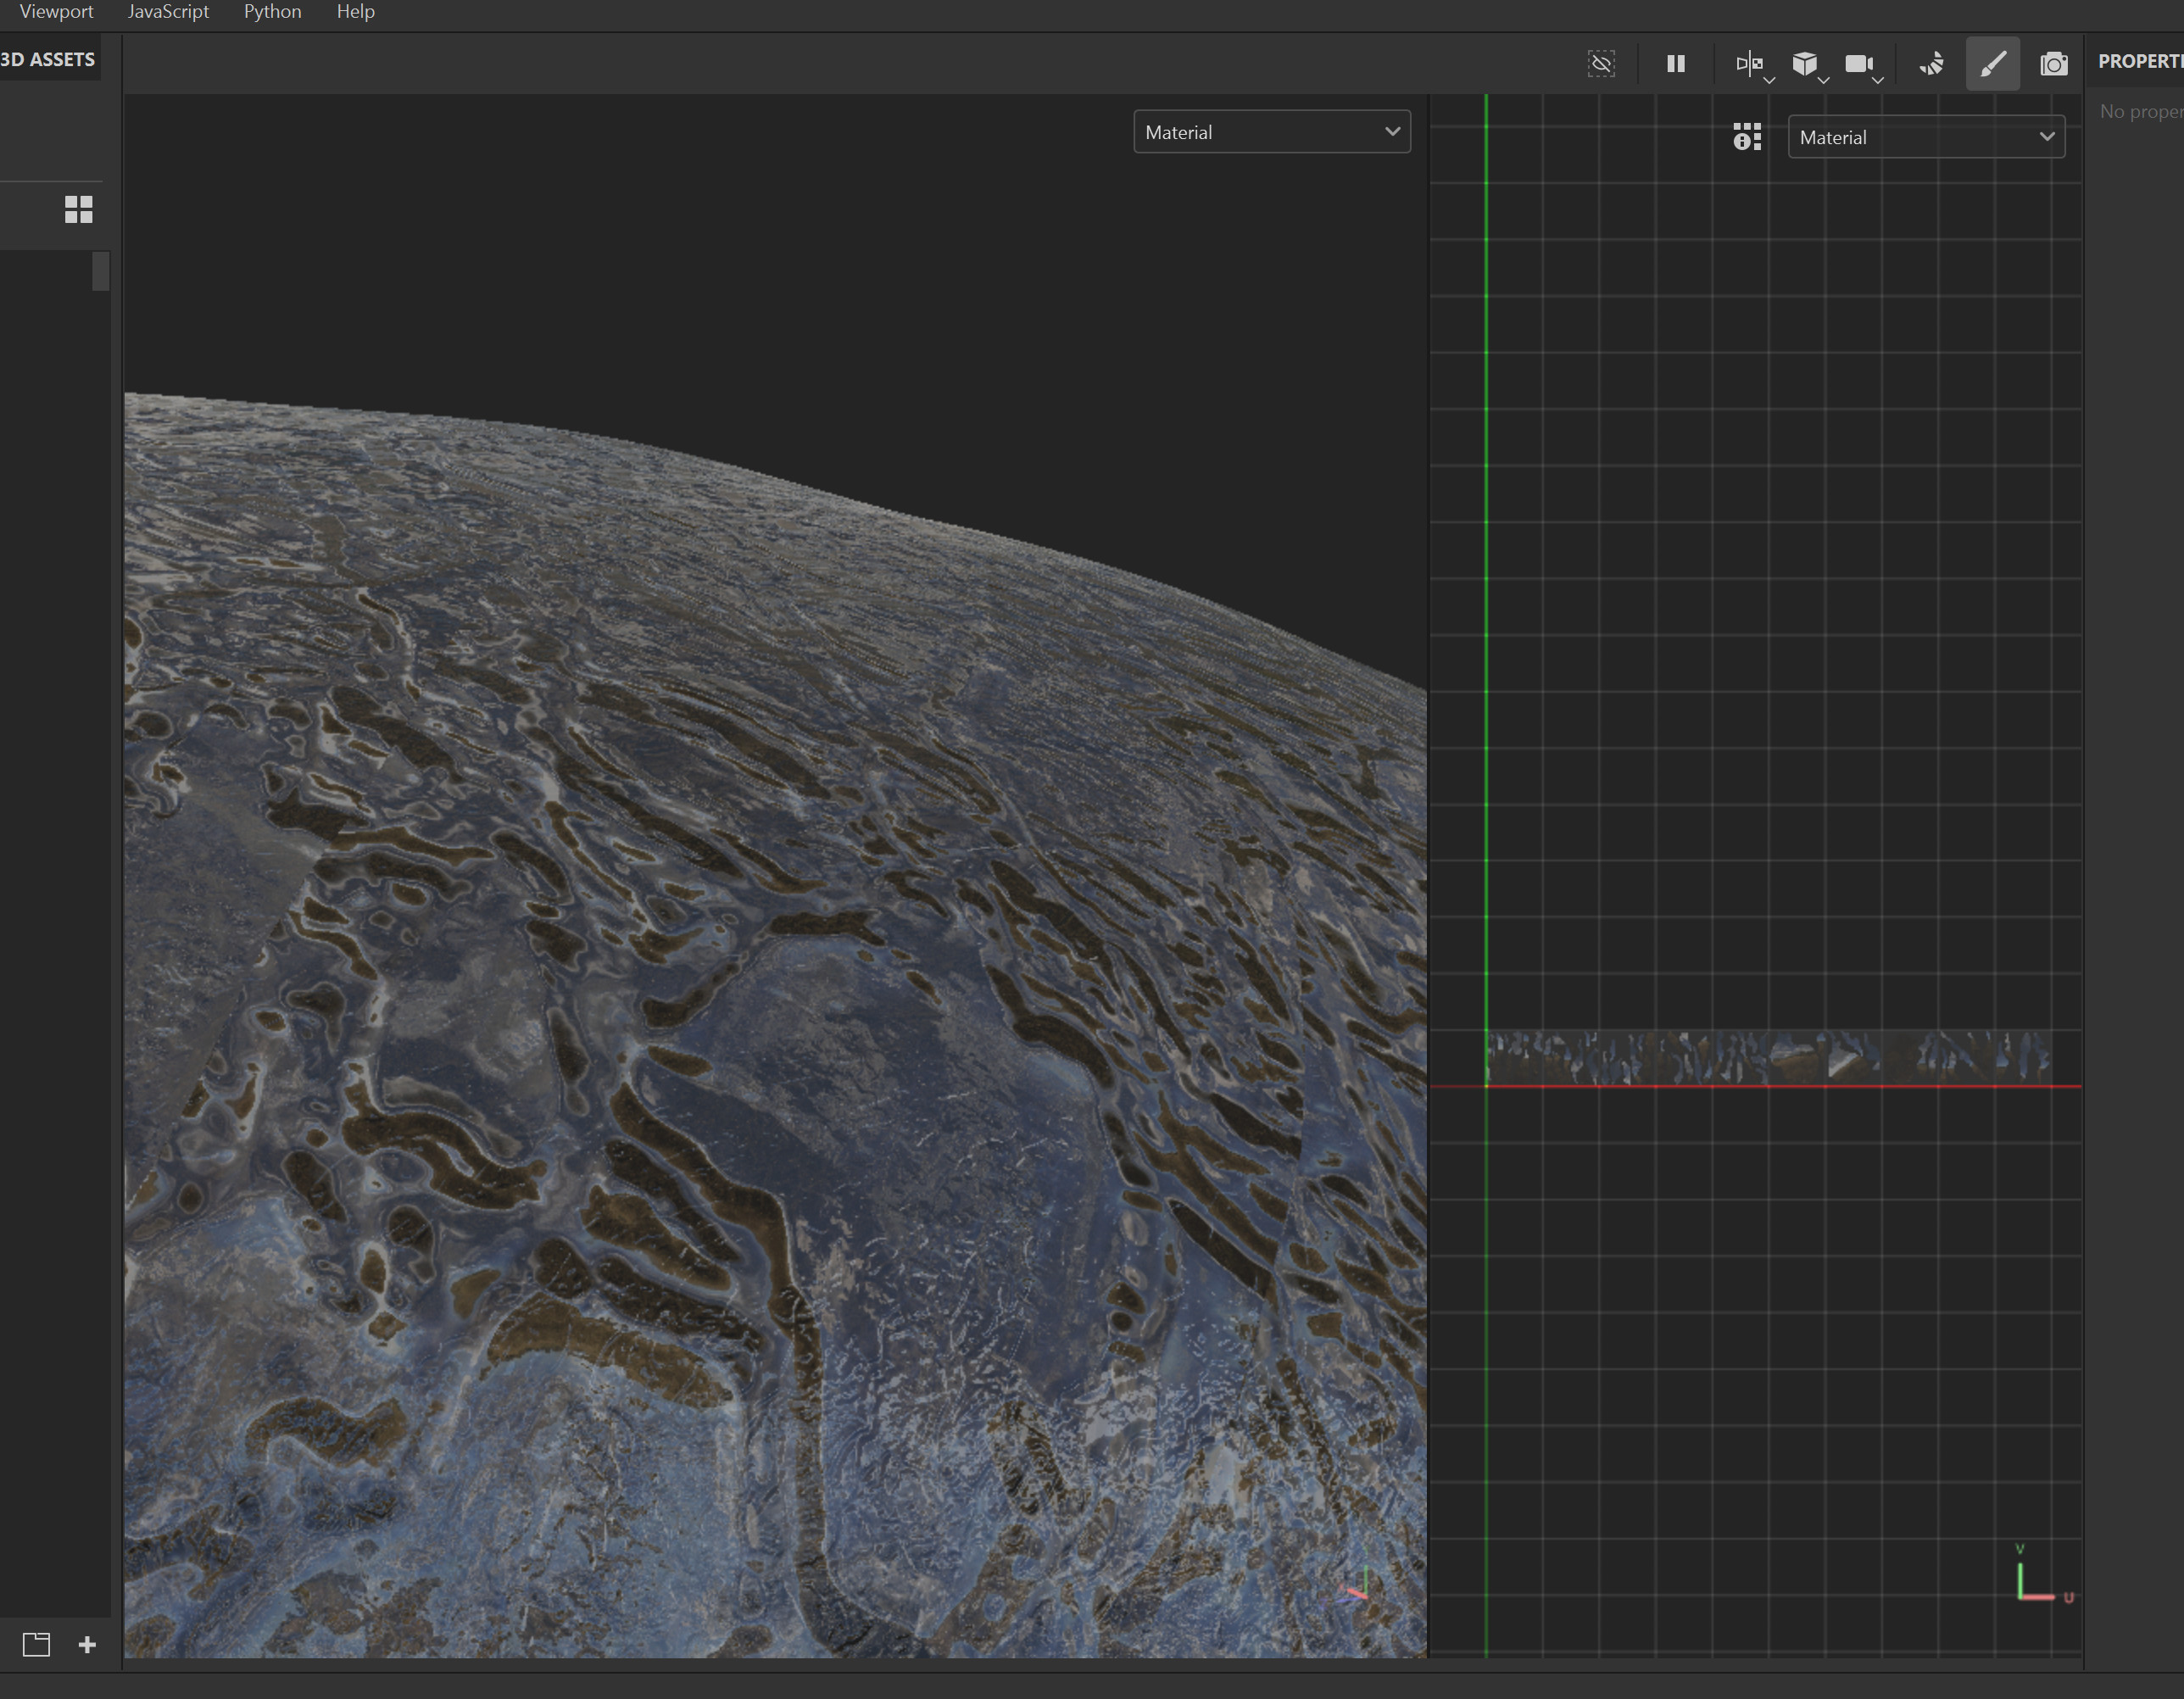
Task: Select the 3D ASSETS panel tab
Action: click(48, 59)
